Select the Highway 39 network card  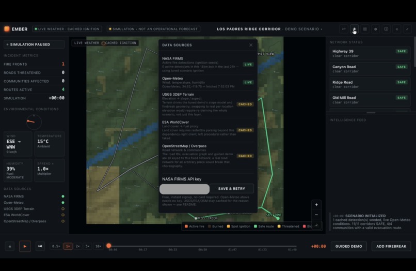[370, 53]
